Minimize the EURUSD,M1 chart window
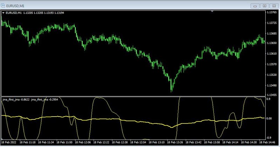The image size is (280, 147). 255,6
